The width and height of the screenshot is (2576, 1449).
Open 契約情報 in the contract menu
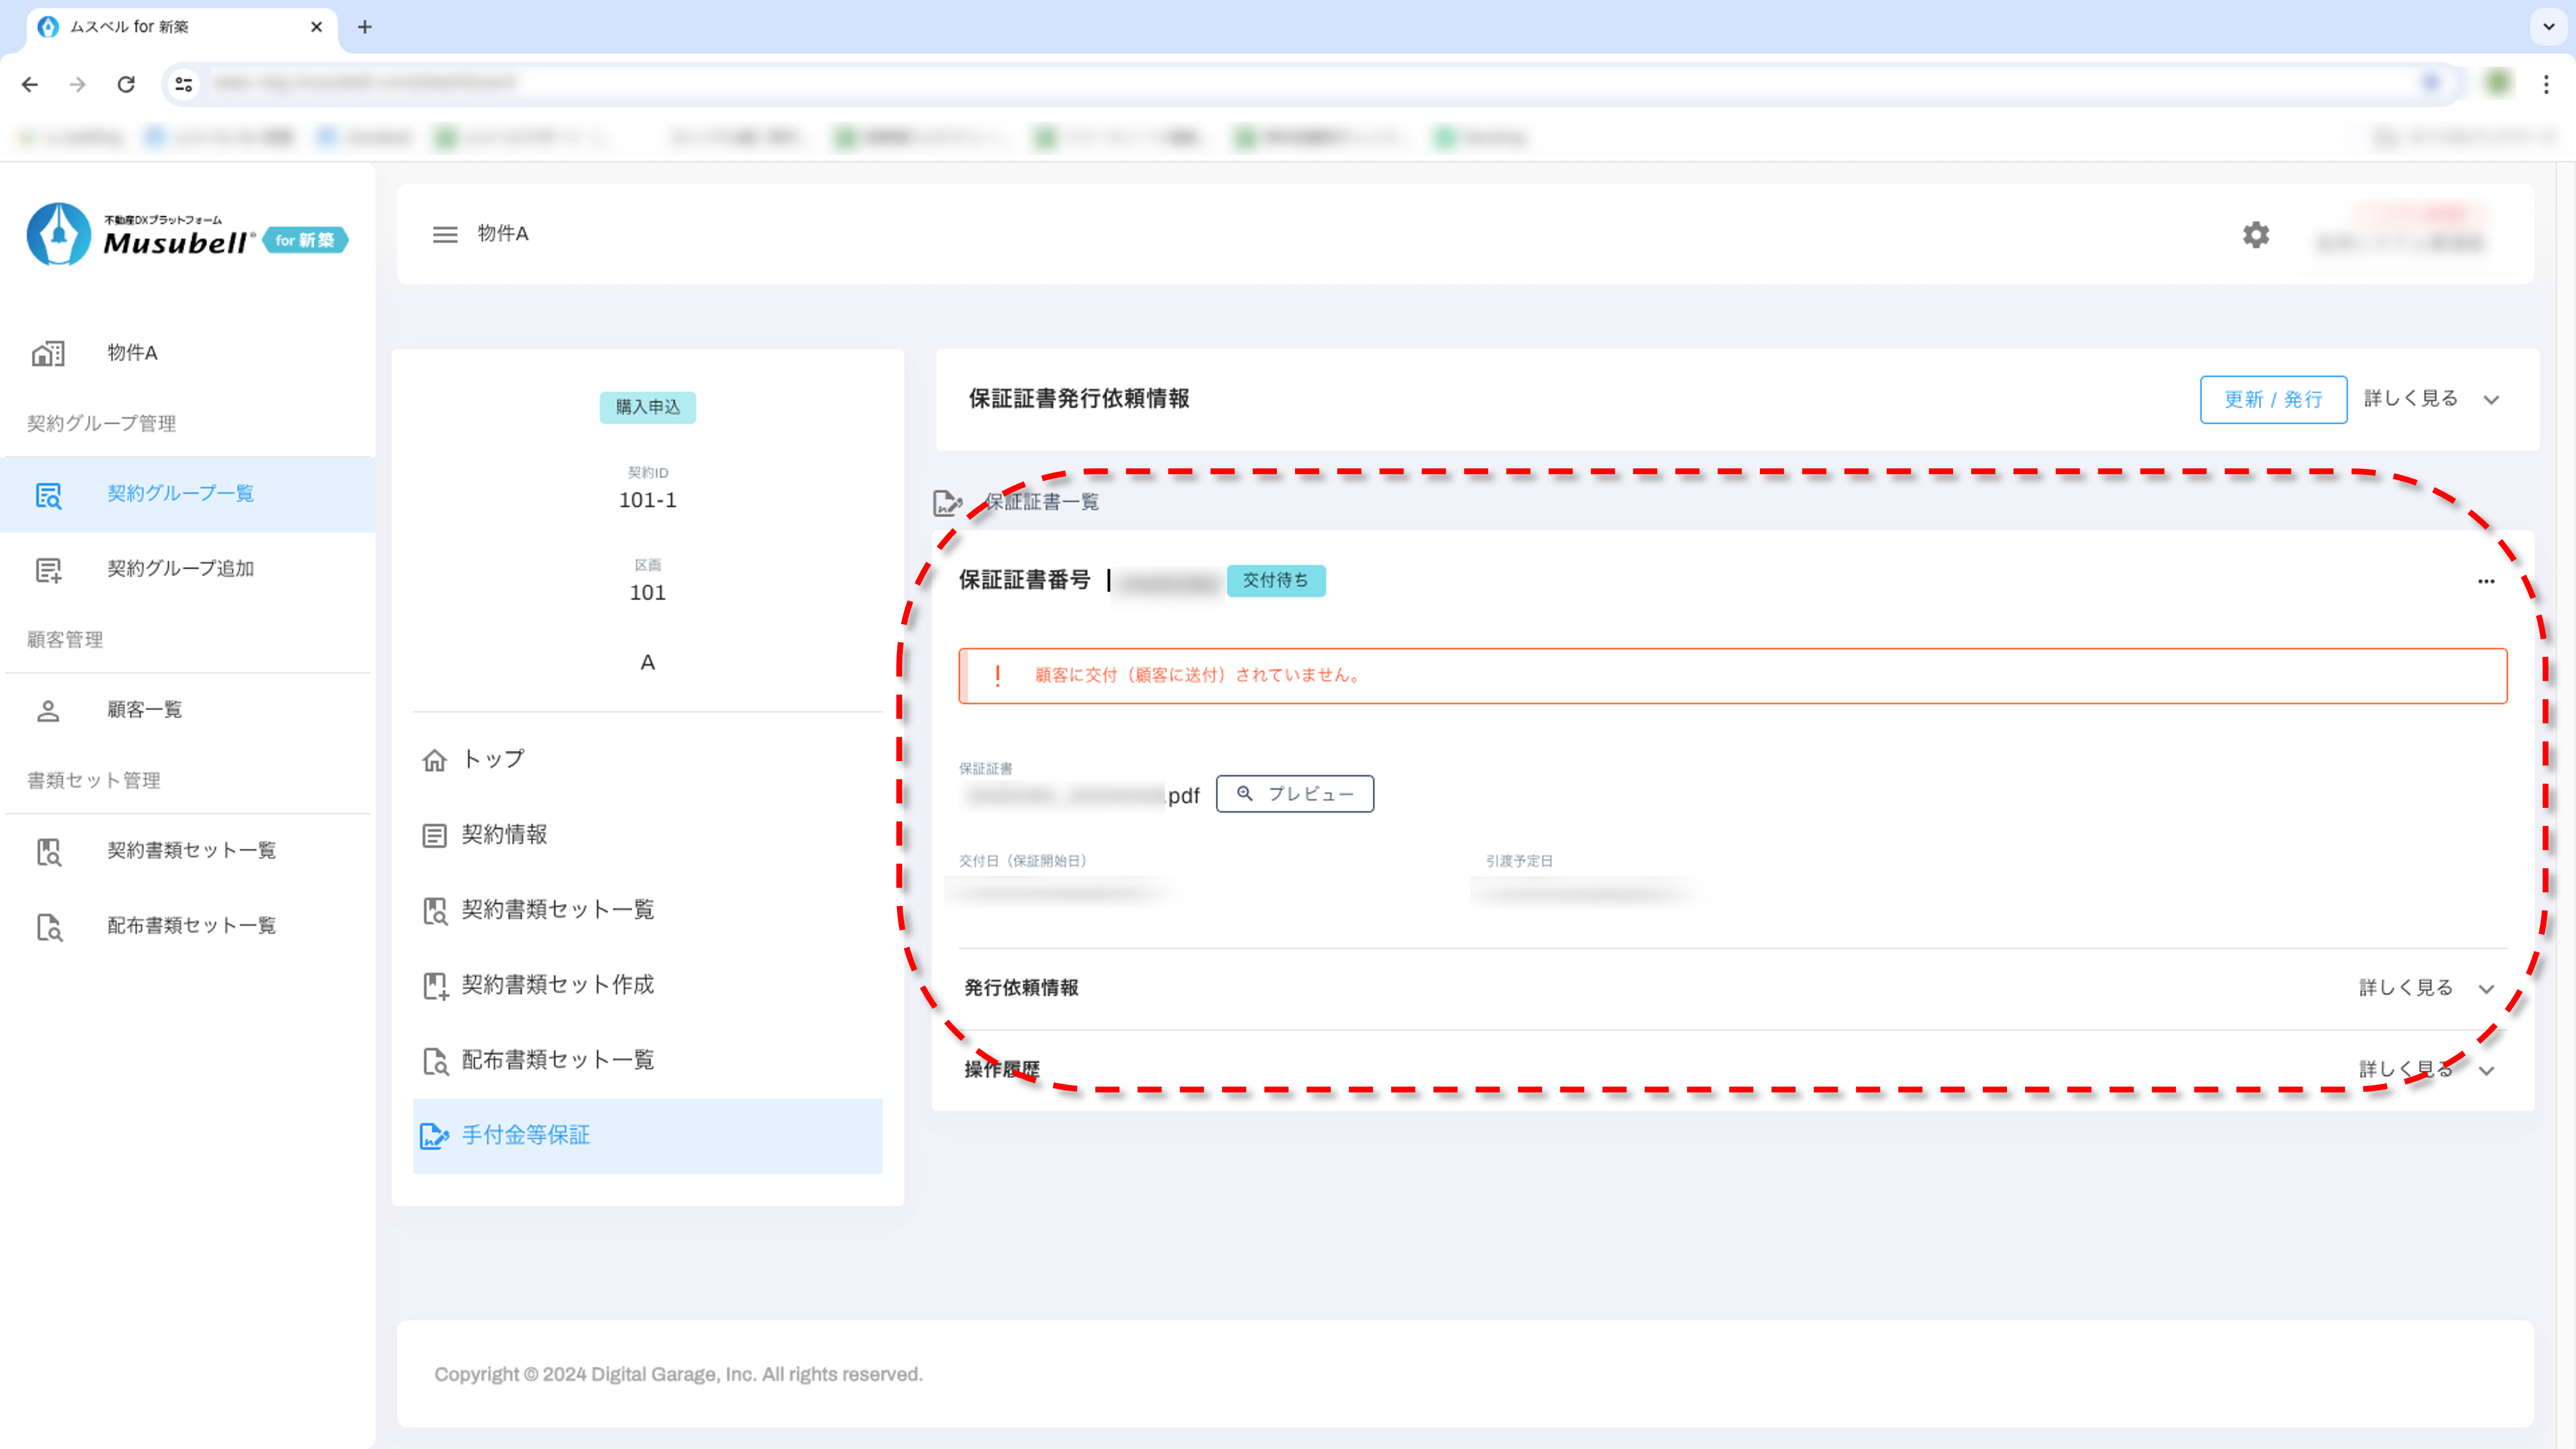[504, 835]
